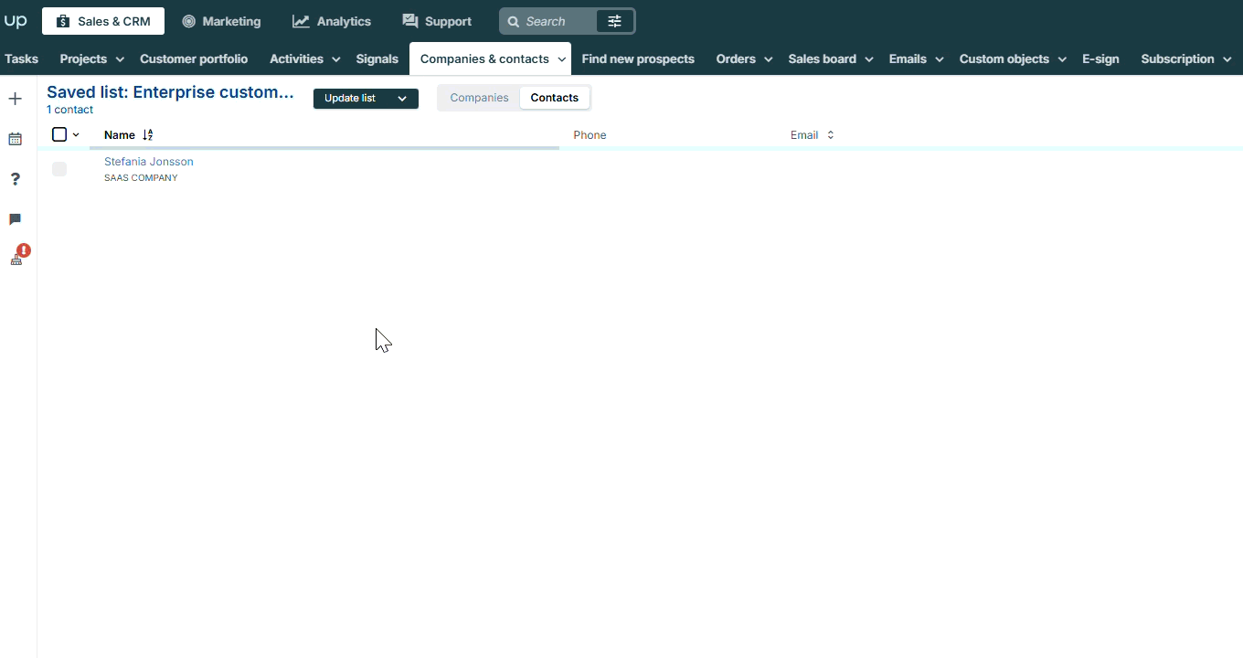
Task: Click the Phone column header
Action: coord(590,135)
